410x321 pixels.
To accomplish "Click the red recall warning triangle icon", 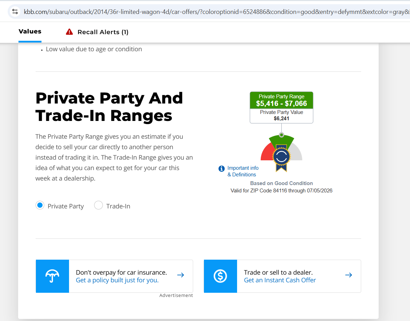I will [69, 32].
